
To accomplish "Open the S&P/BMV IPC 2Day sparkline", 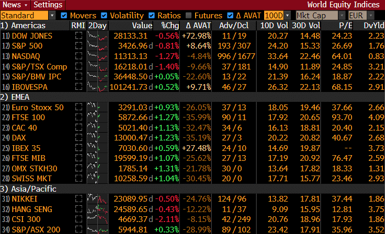I will (x=97, y=77).
